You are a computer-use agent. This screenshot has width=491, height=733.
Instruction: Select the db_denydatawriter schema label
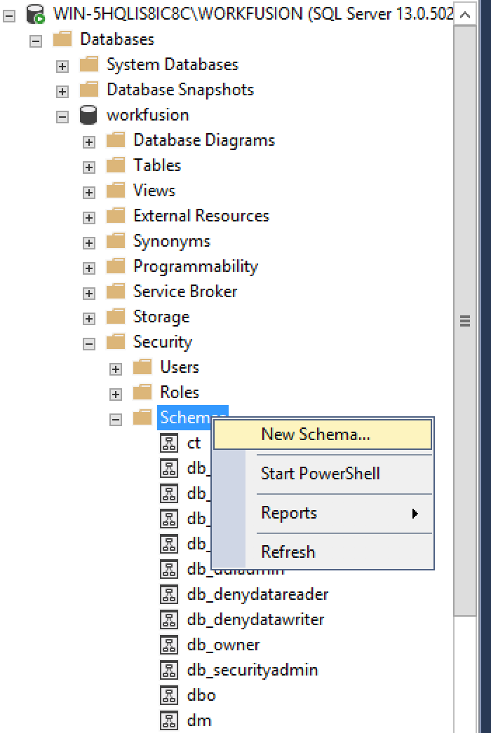(x=255, y=620)
